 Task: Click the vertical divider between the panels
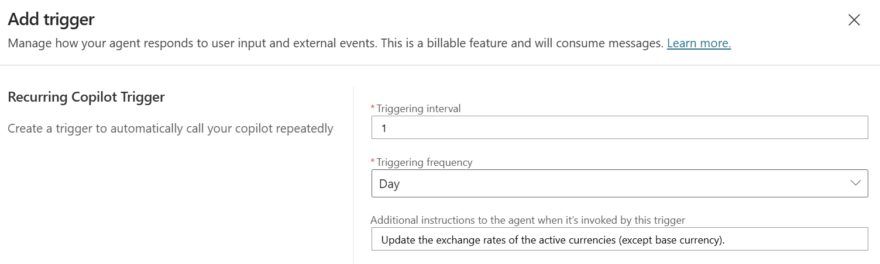[x=353, y=175]
